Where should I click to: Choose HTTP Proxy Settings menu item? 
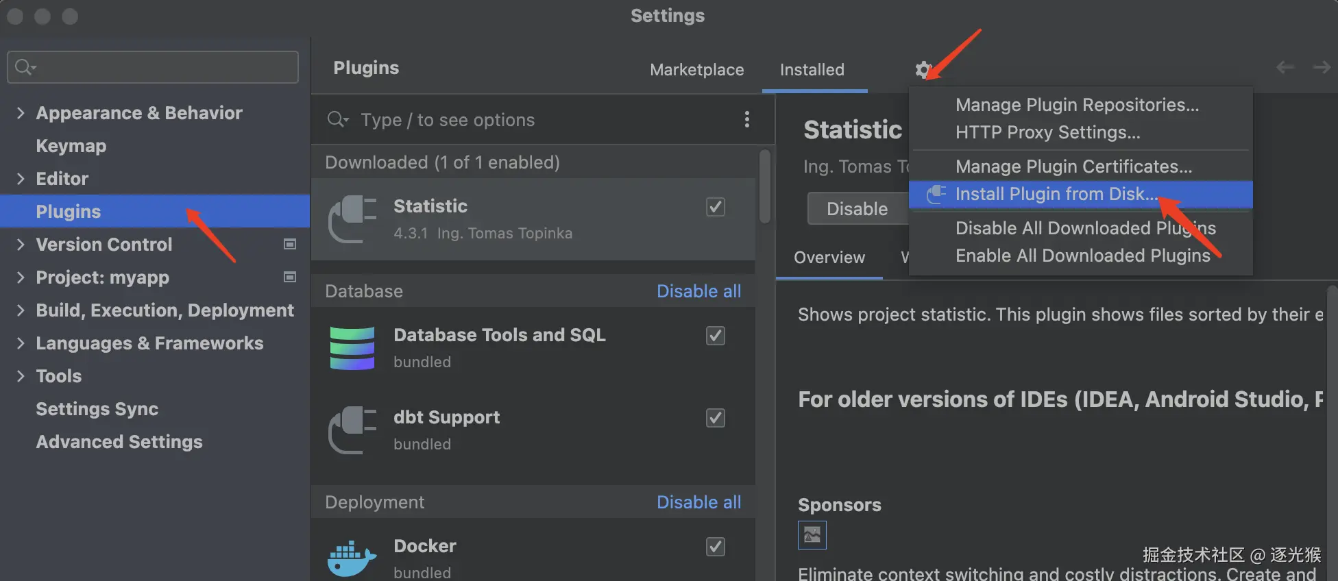pyautogui.click(x=1080, y=132)
